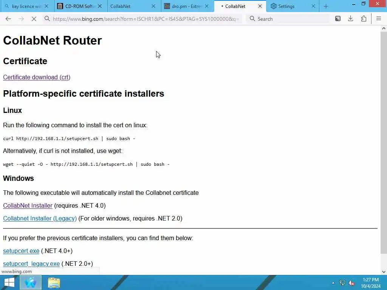
Task: Click the wget setupcert.sh command text
Action: click(x=86, y=164)
